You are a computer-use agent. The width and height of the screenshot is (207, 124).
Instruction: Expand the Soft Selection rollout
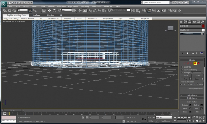192,95
